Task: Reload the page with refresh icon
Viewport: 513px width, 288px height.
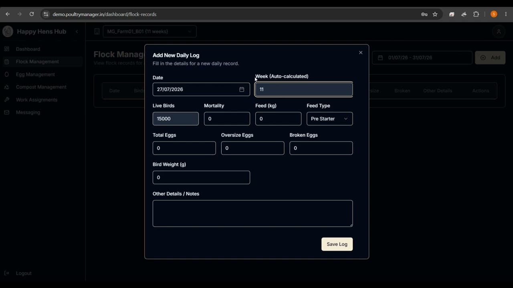Action: (x=32, y=14)
